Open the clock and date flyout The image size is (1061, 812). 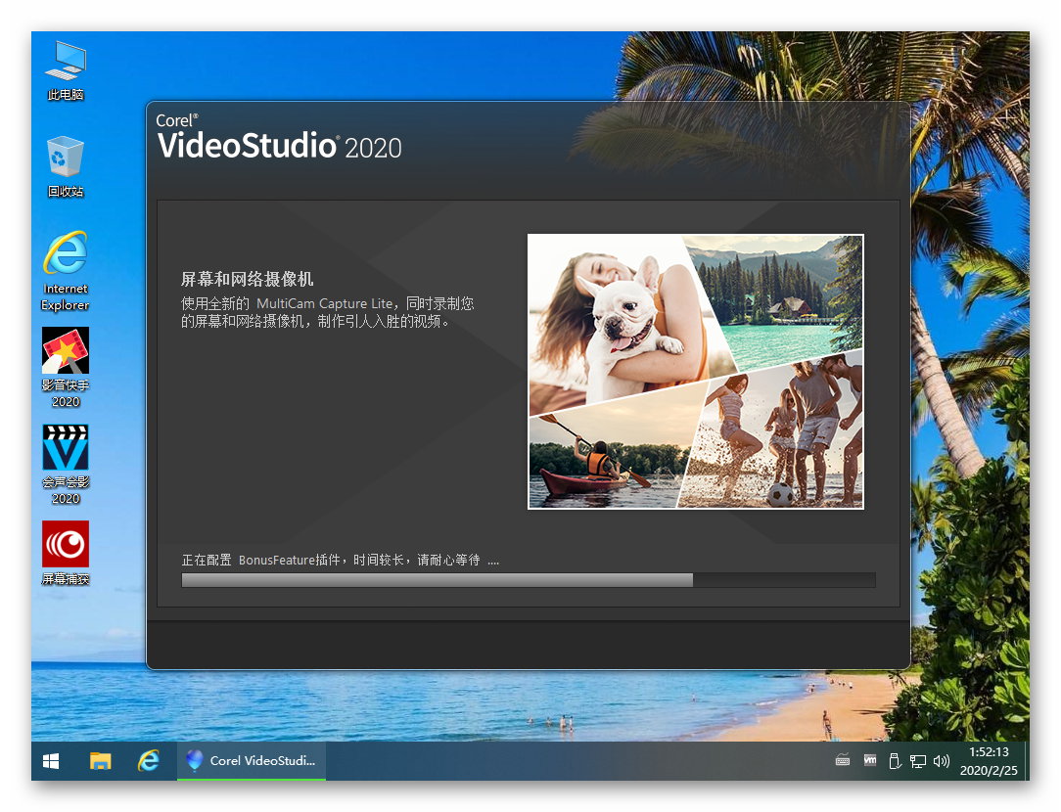(x=988, y=761)
